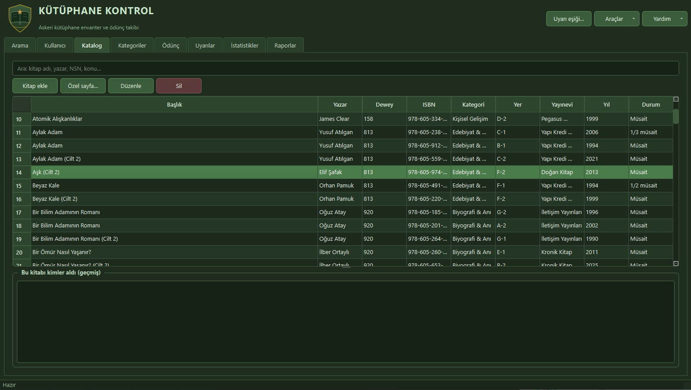This screenshot has height=390, width=691.
Task: Click the Kütüphane Kontrol shield logo
Action: [20, 18]
